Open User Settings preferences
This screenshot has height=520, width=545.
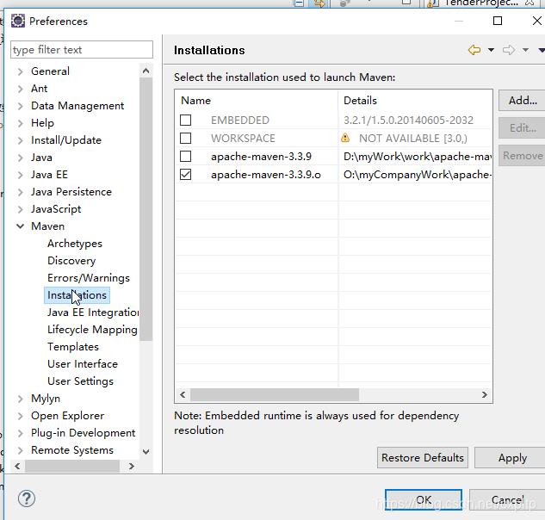(x=80, y=381)
